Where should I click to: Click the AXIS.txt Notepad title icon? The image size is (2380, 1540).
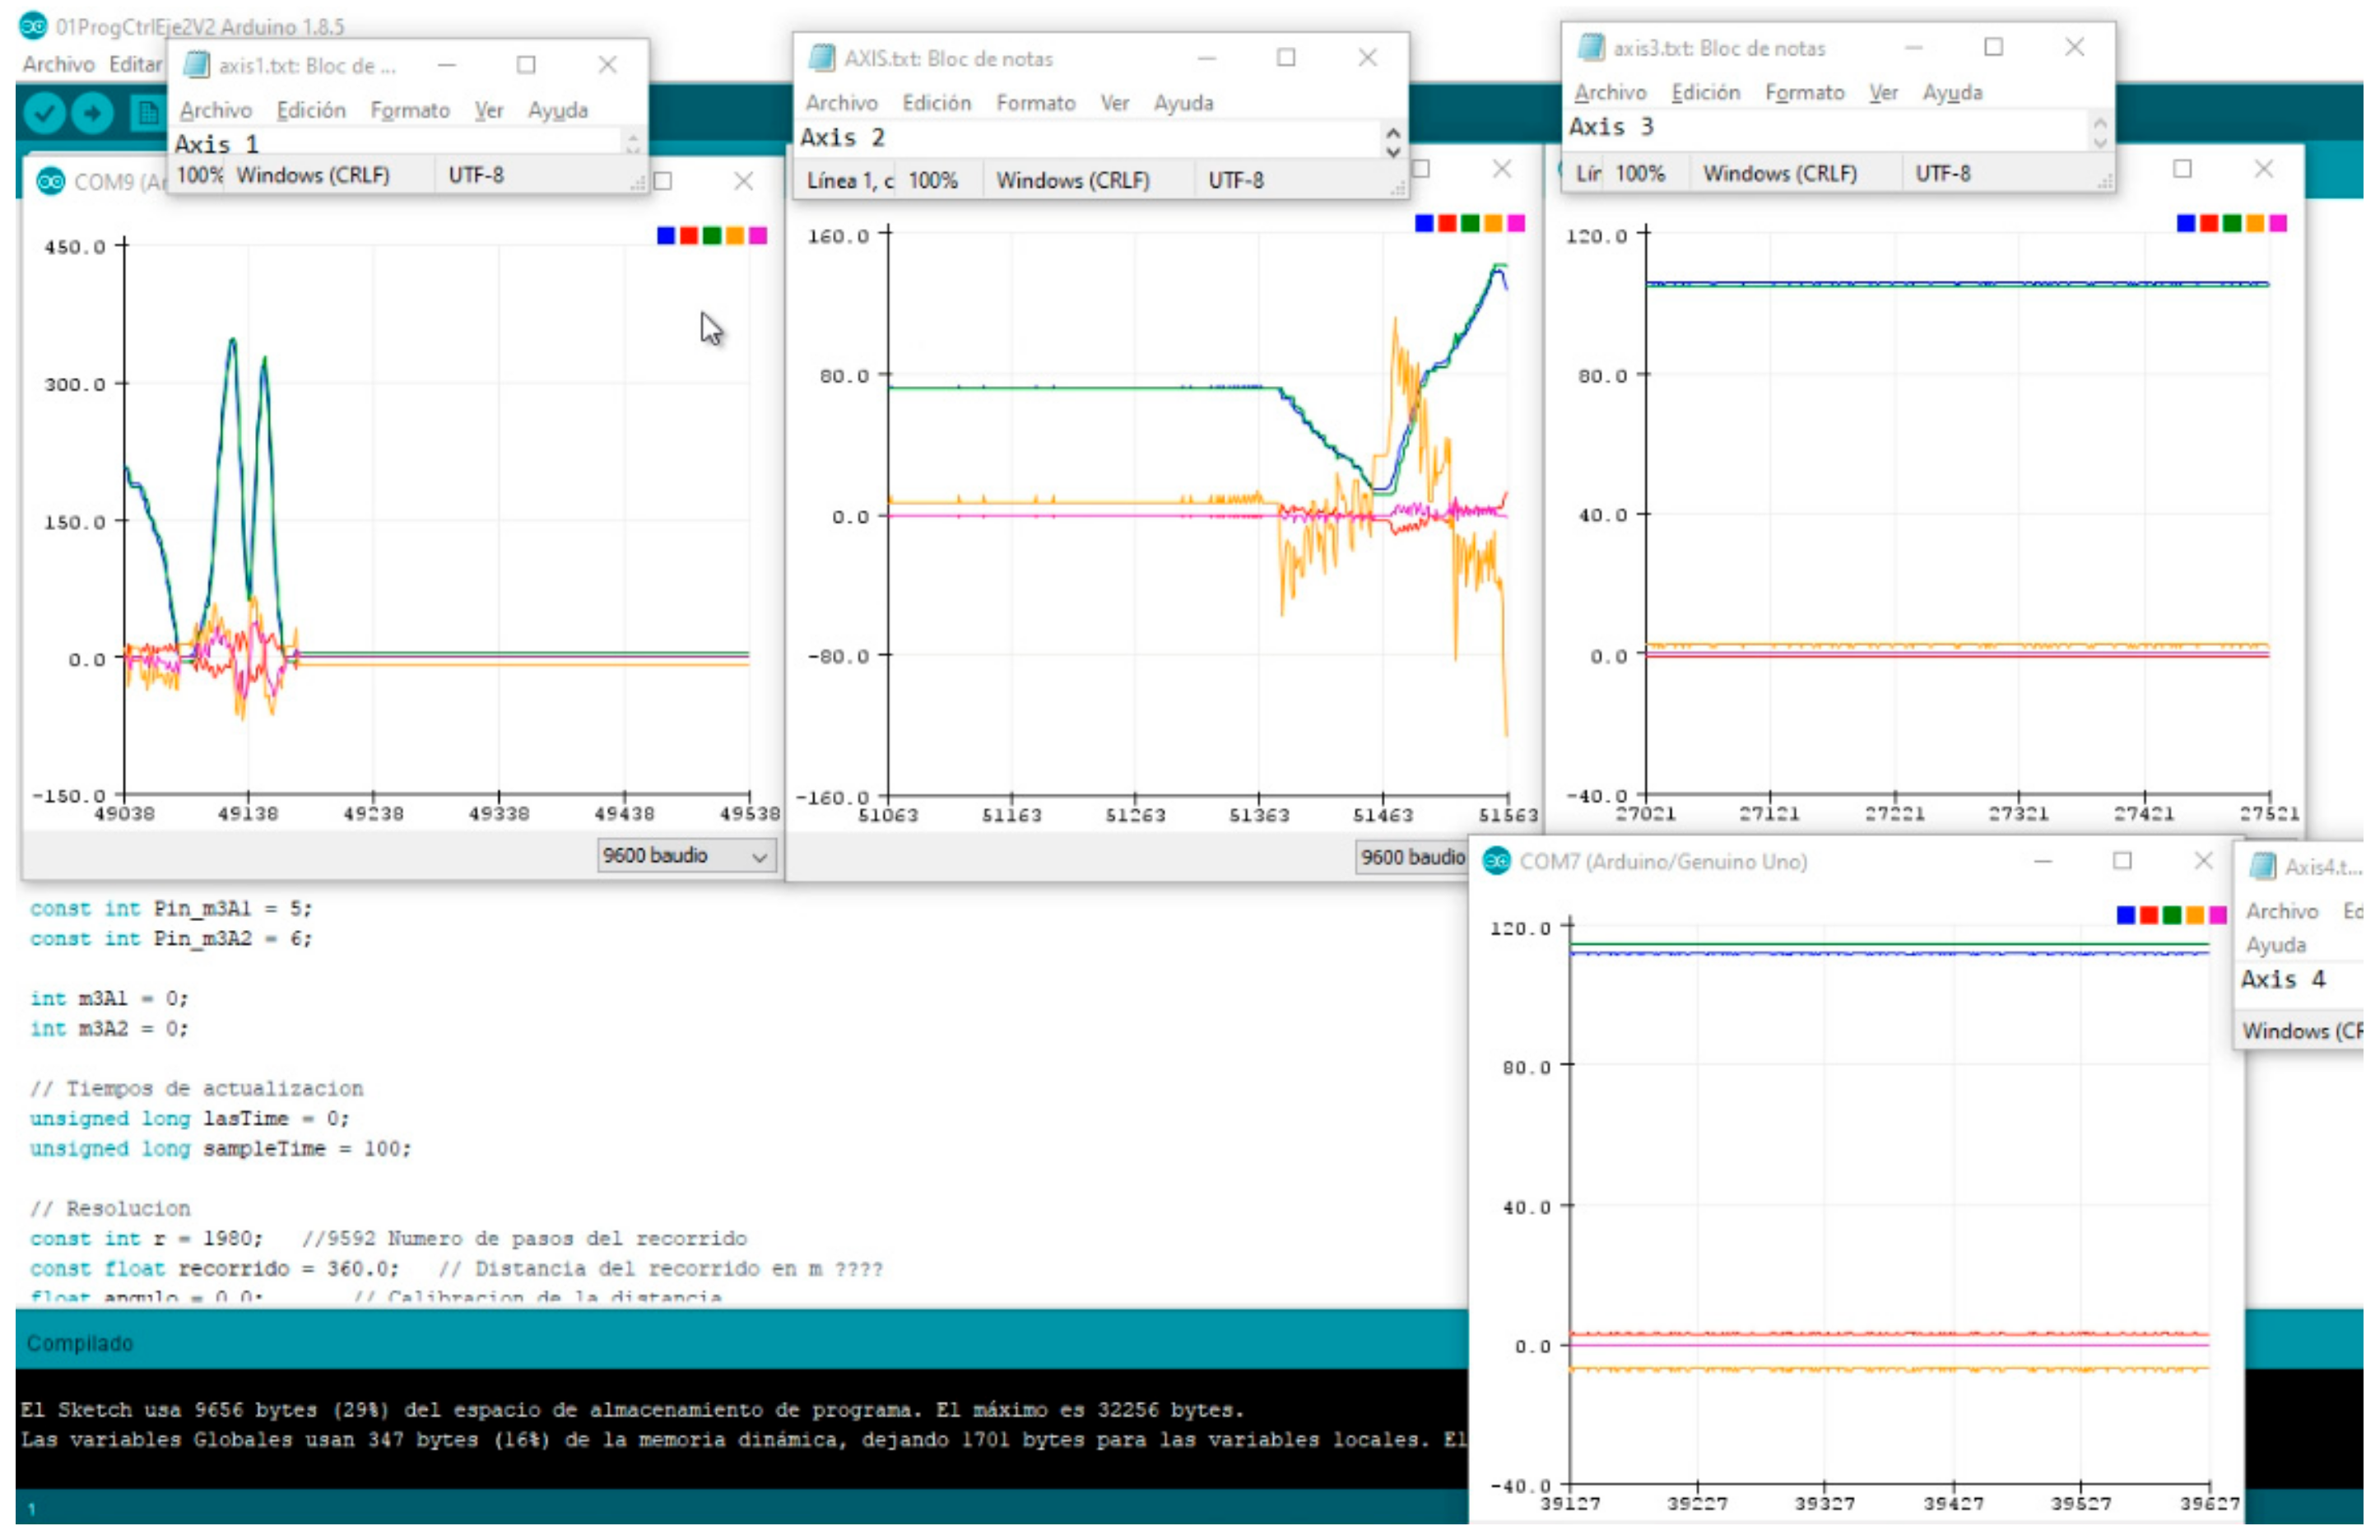tap(821, 58)
